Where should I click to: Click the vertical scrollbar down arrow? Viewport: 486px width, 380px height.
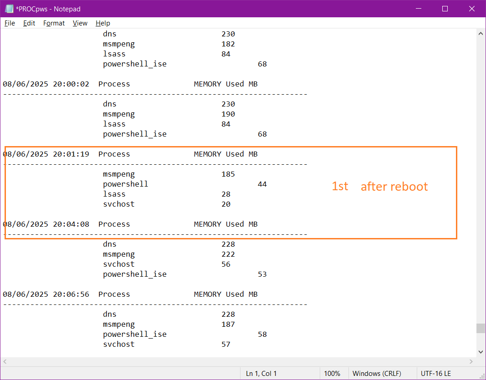click(481, 352)
